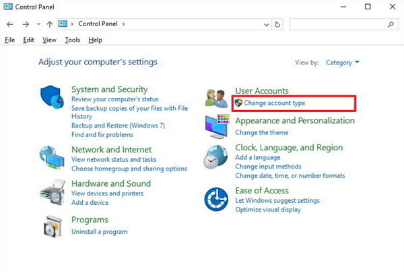Expand the address bar history dropdown
This screenshot has height=272, width=404.
(267, 25)
